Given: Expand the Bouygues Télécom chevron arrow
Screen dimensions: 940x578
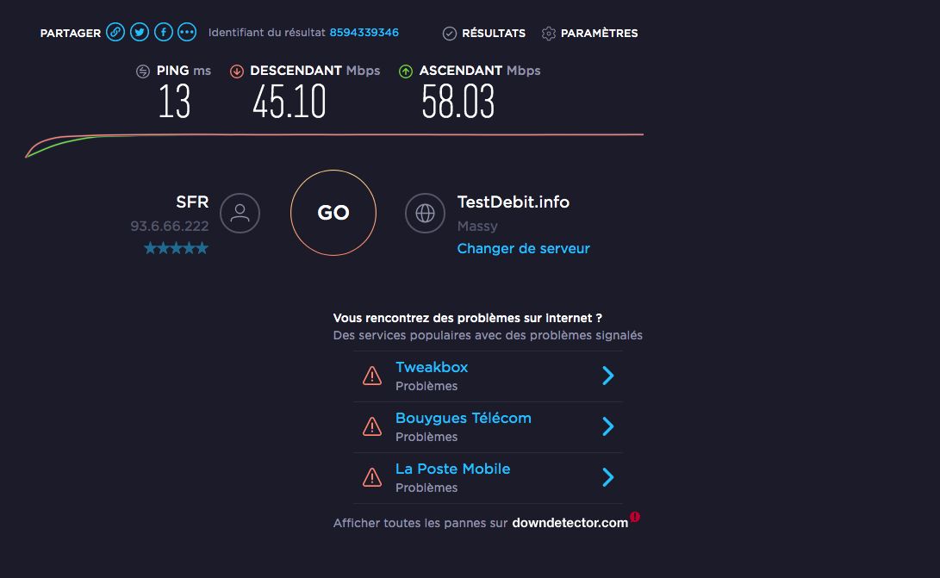Looking at the screenshot, I should [x=607, y=426].
